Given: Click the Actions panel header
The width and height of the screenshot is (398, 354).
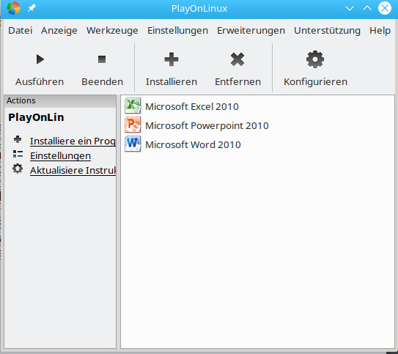Looking at the screenshot, I should tap(60, 100).
